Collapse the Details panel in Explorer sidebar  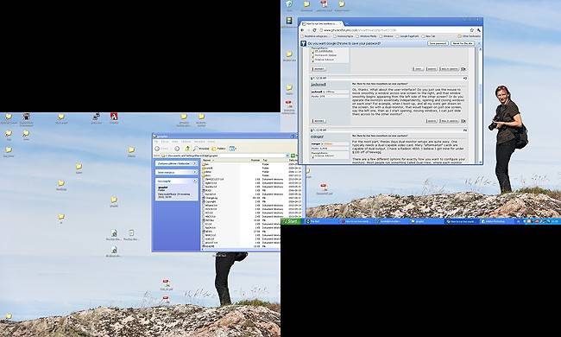point(195,181)
